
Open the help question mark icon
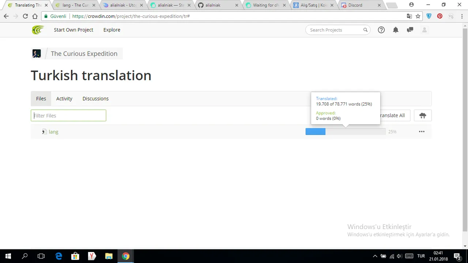click(x=381, y=30)
